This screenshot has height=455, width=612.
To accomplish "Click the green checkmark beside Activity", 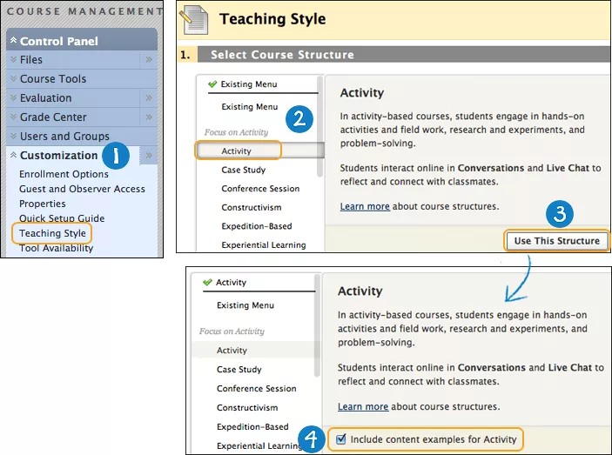I will tap(206, 283).
